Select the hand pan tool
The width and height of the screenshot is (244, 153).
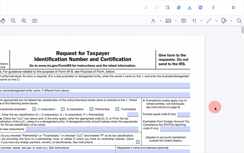tap(3, 21)
